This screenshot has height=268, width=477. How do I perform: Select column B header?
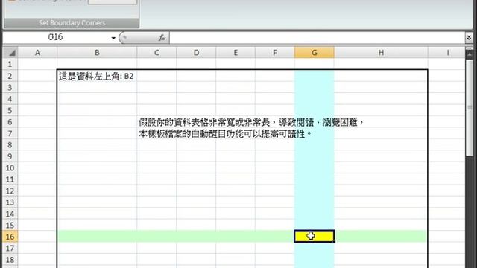[x=97, y=53]
